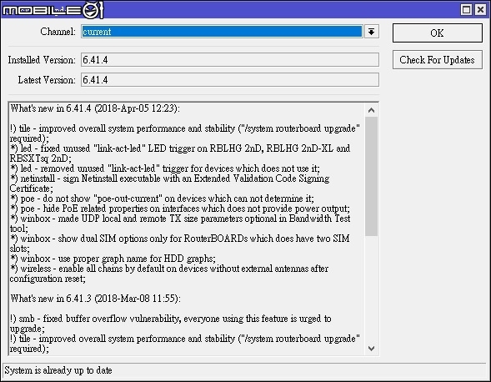Image resolution: width=491 pixels, height=382 pixels.
Task: Click the hide PoE related properties line
Action: [x=180, y=209]
